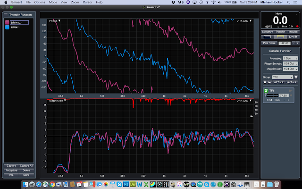This screenshot has height=189, width=302.
Task: Open Photoshop from the dock
Action: (x=126, y=185)
